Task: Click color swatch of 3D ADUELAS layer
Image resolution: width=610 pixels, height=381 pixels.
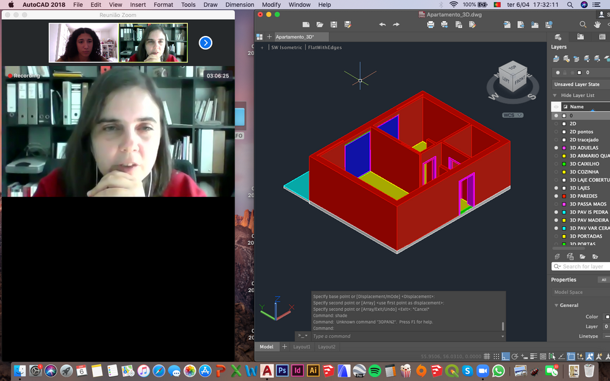Action: [x=564, y=148]
